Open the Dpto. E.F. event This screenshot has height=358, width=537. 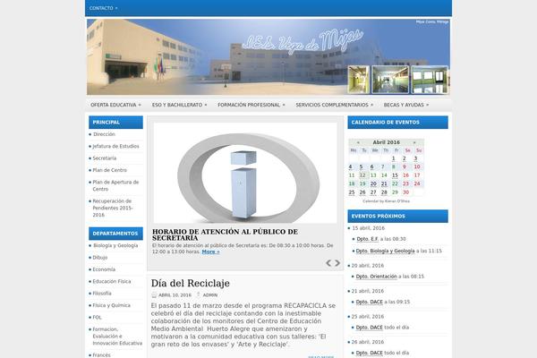pyautogui.click(x=368, y=239)
